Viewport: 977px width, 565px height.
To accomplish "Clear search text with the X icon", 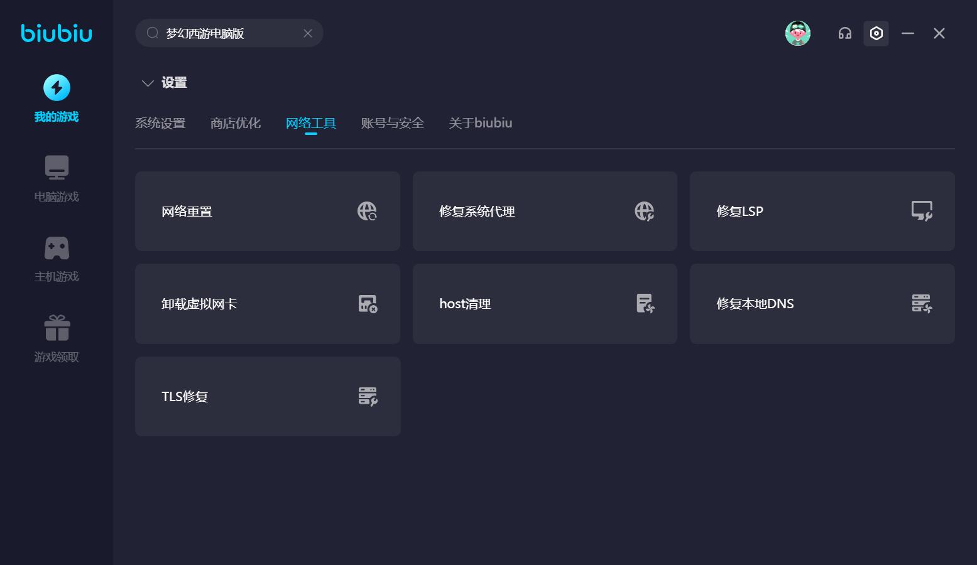I will coord(308,33).
